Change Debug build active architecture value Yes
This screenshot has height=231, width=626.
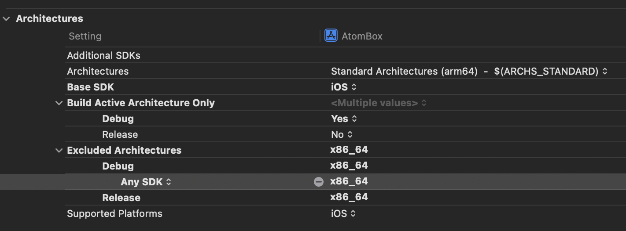[x=343, y=119]
